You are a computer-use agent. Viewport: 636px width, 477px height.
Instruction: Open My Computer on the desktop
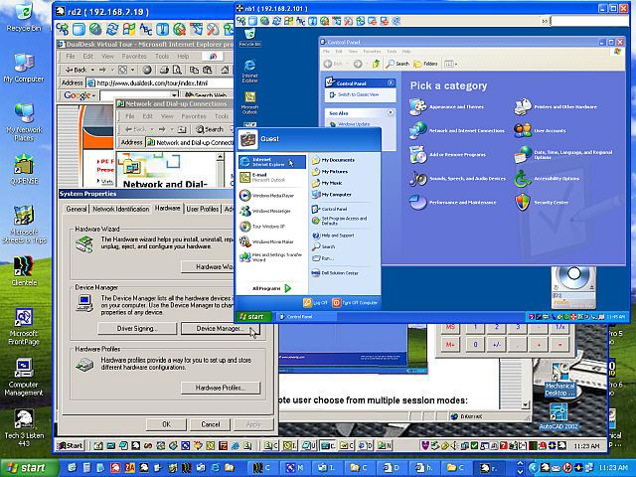22,66
